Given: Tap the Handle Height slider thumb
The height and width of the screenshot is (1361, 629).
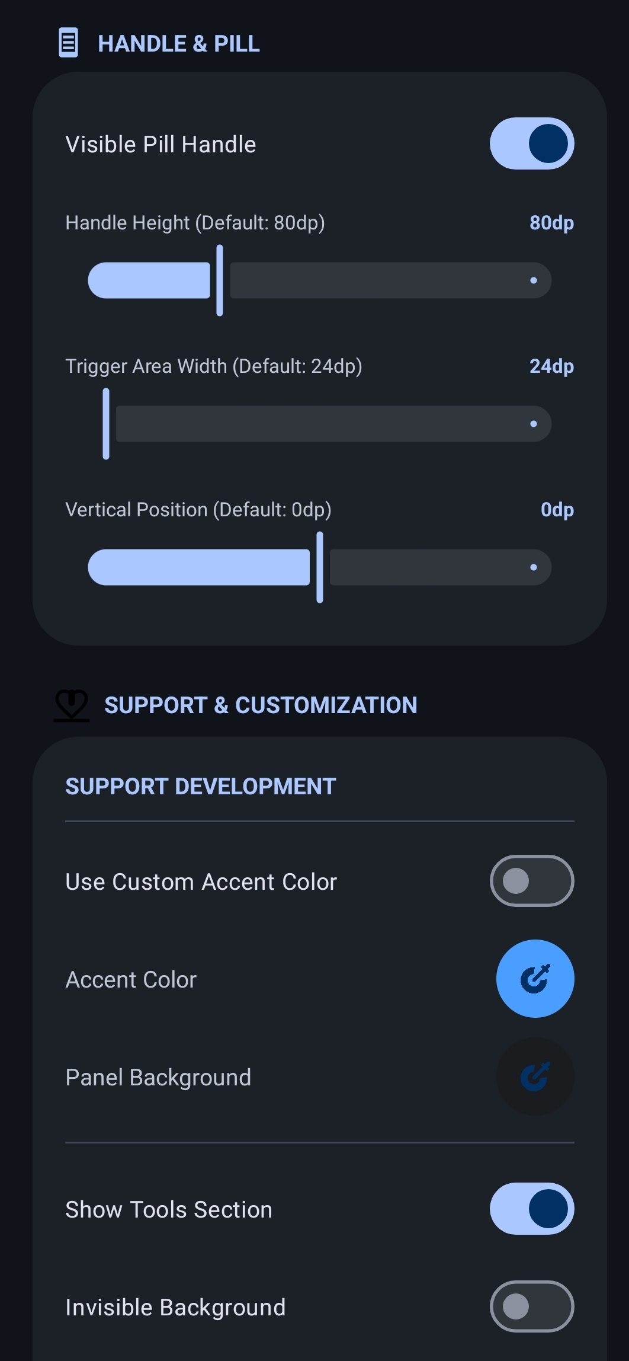Looking at the screenshot, I should pos(220,280).
